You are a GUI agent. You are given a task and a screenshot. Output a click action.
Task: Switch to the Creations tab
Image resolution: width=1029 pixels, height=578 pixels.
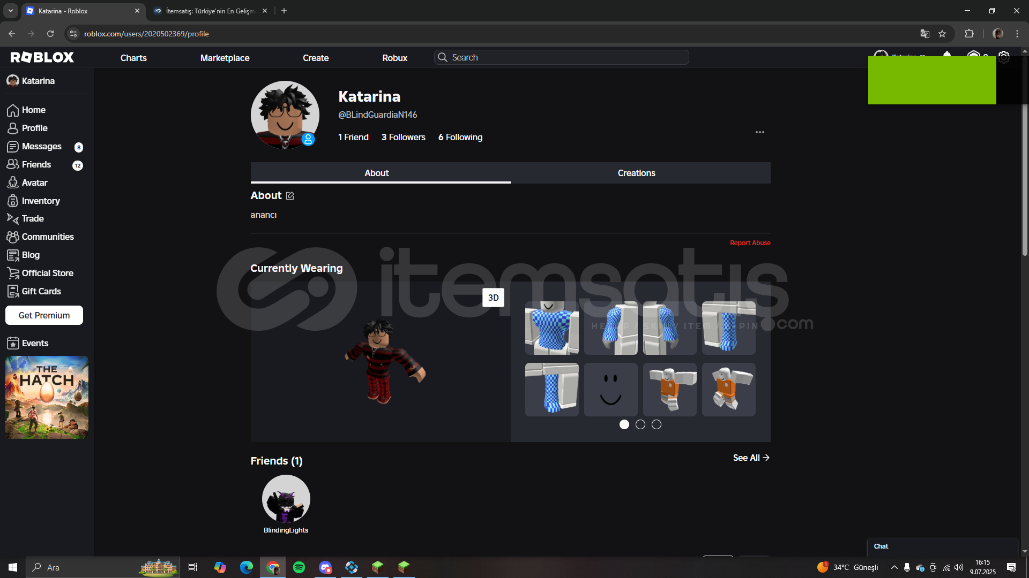(x=640, y=173)
